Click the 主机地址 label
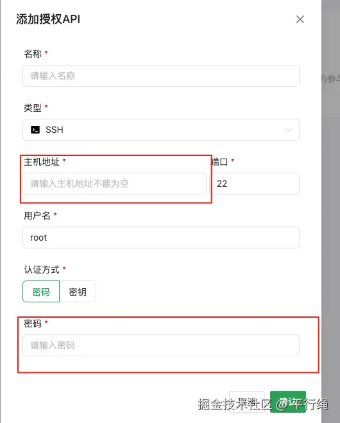The image size is (340, 423). point(42,162)
